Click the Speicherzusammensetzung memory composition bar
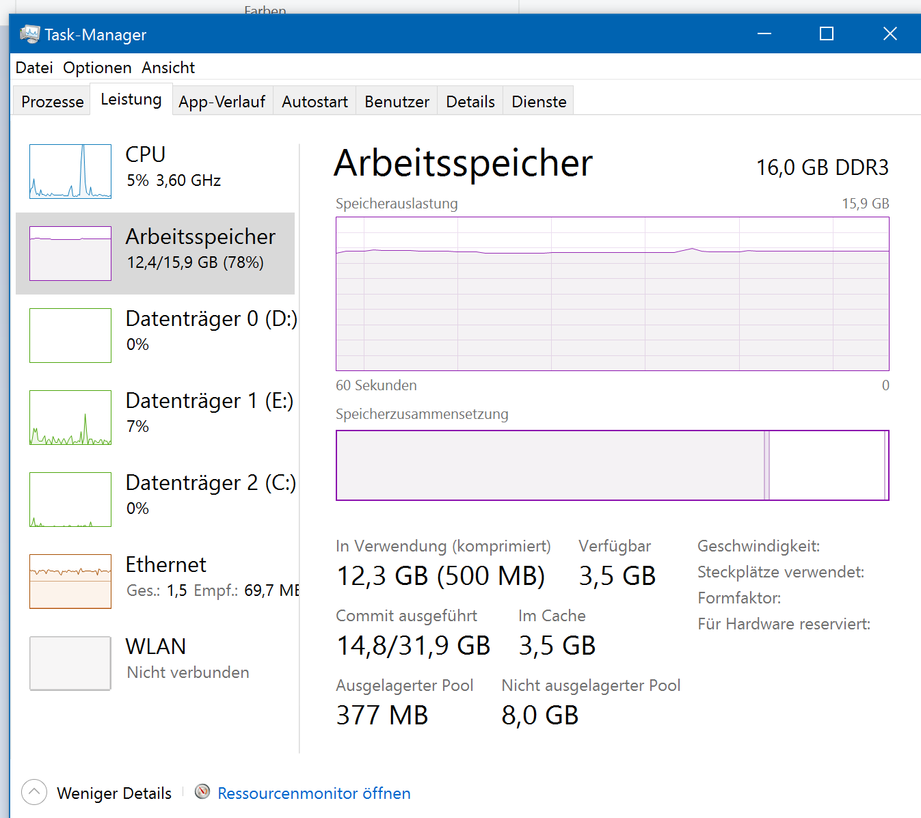 coord(612,465)
